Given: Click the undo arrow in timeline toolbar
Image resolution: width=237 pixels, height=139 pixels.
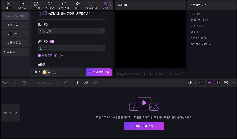Looking at the screenshot, I should (5, 82).
